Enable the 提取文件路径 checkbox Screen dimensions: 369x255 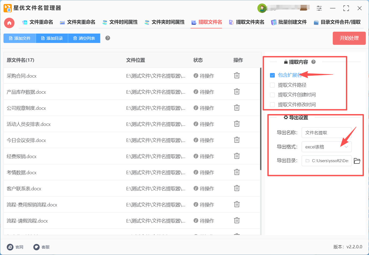[x=272, y=85]
